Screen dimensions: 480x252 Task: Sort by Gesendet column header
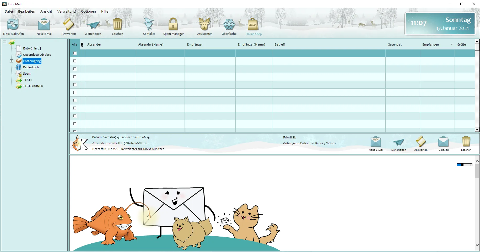[395, 44]
